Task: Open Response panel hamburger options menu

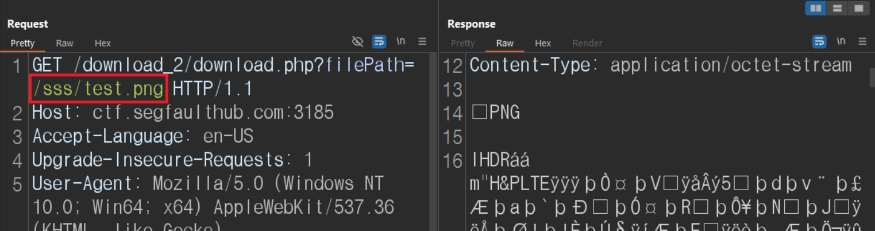Action: pos(862,41)
